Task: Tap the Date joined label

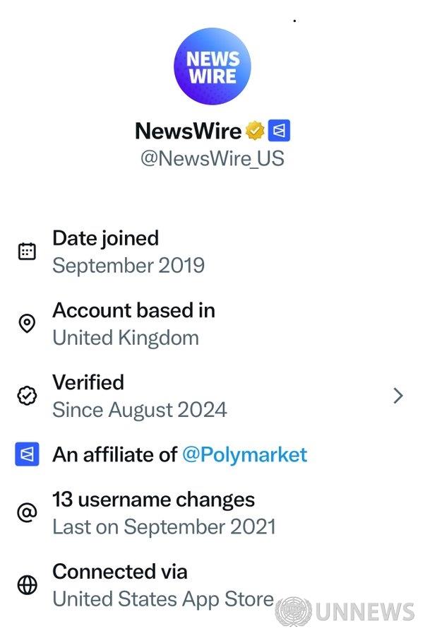Action: [105, 238]
